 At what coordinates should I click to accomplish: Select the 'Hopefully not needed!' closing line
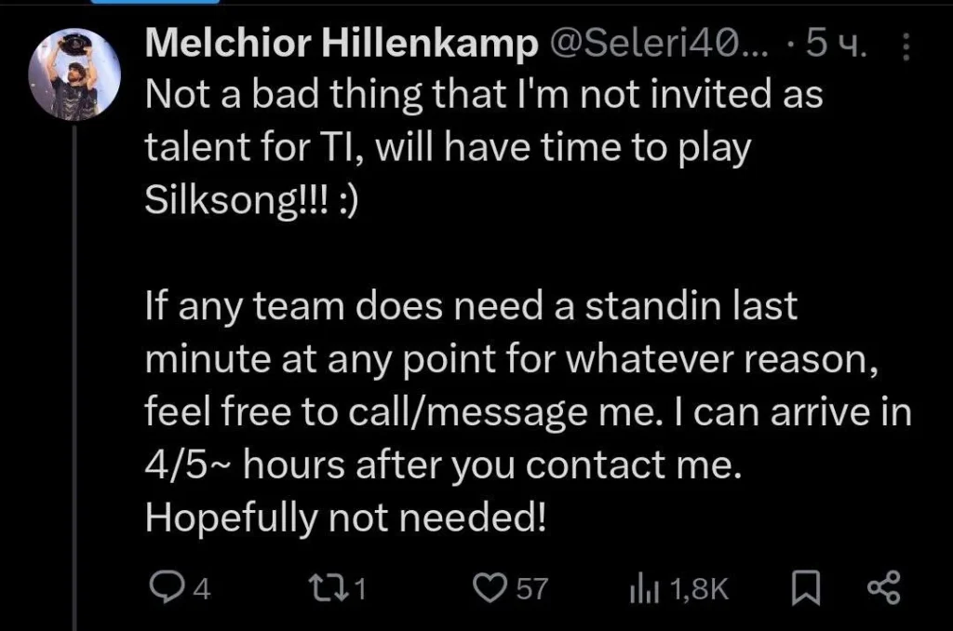click(x=345, y=518)
